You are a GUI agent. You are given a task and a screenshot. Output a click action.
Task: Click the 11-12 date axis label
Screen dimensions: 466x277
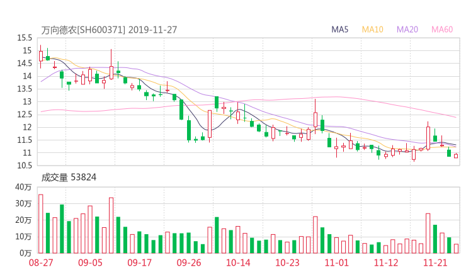[386, 263]
